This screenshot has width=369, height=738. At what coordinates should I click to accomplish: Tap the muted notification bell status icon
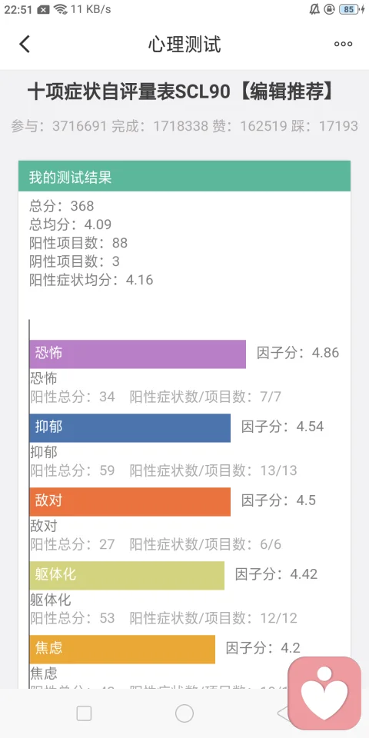[x=314, y=9]
